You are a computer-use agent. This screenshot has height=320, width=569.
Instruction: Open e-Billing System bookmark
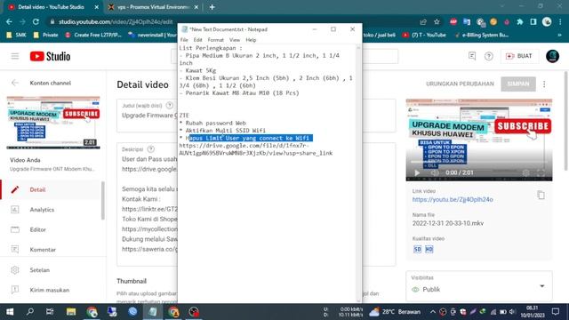482,35
